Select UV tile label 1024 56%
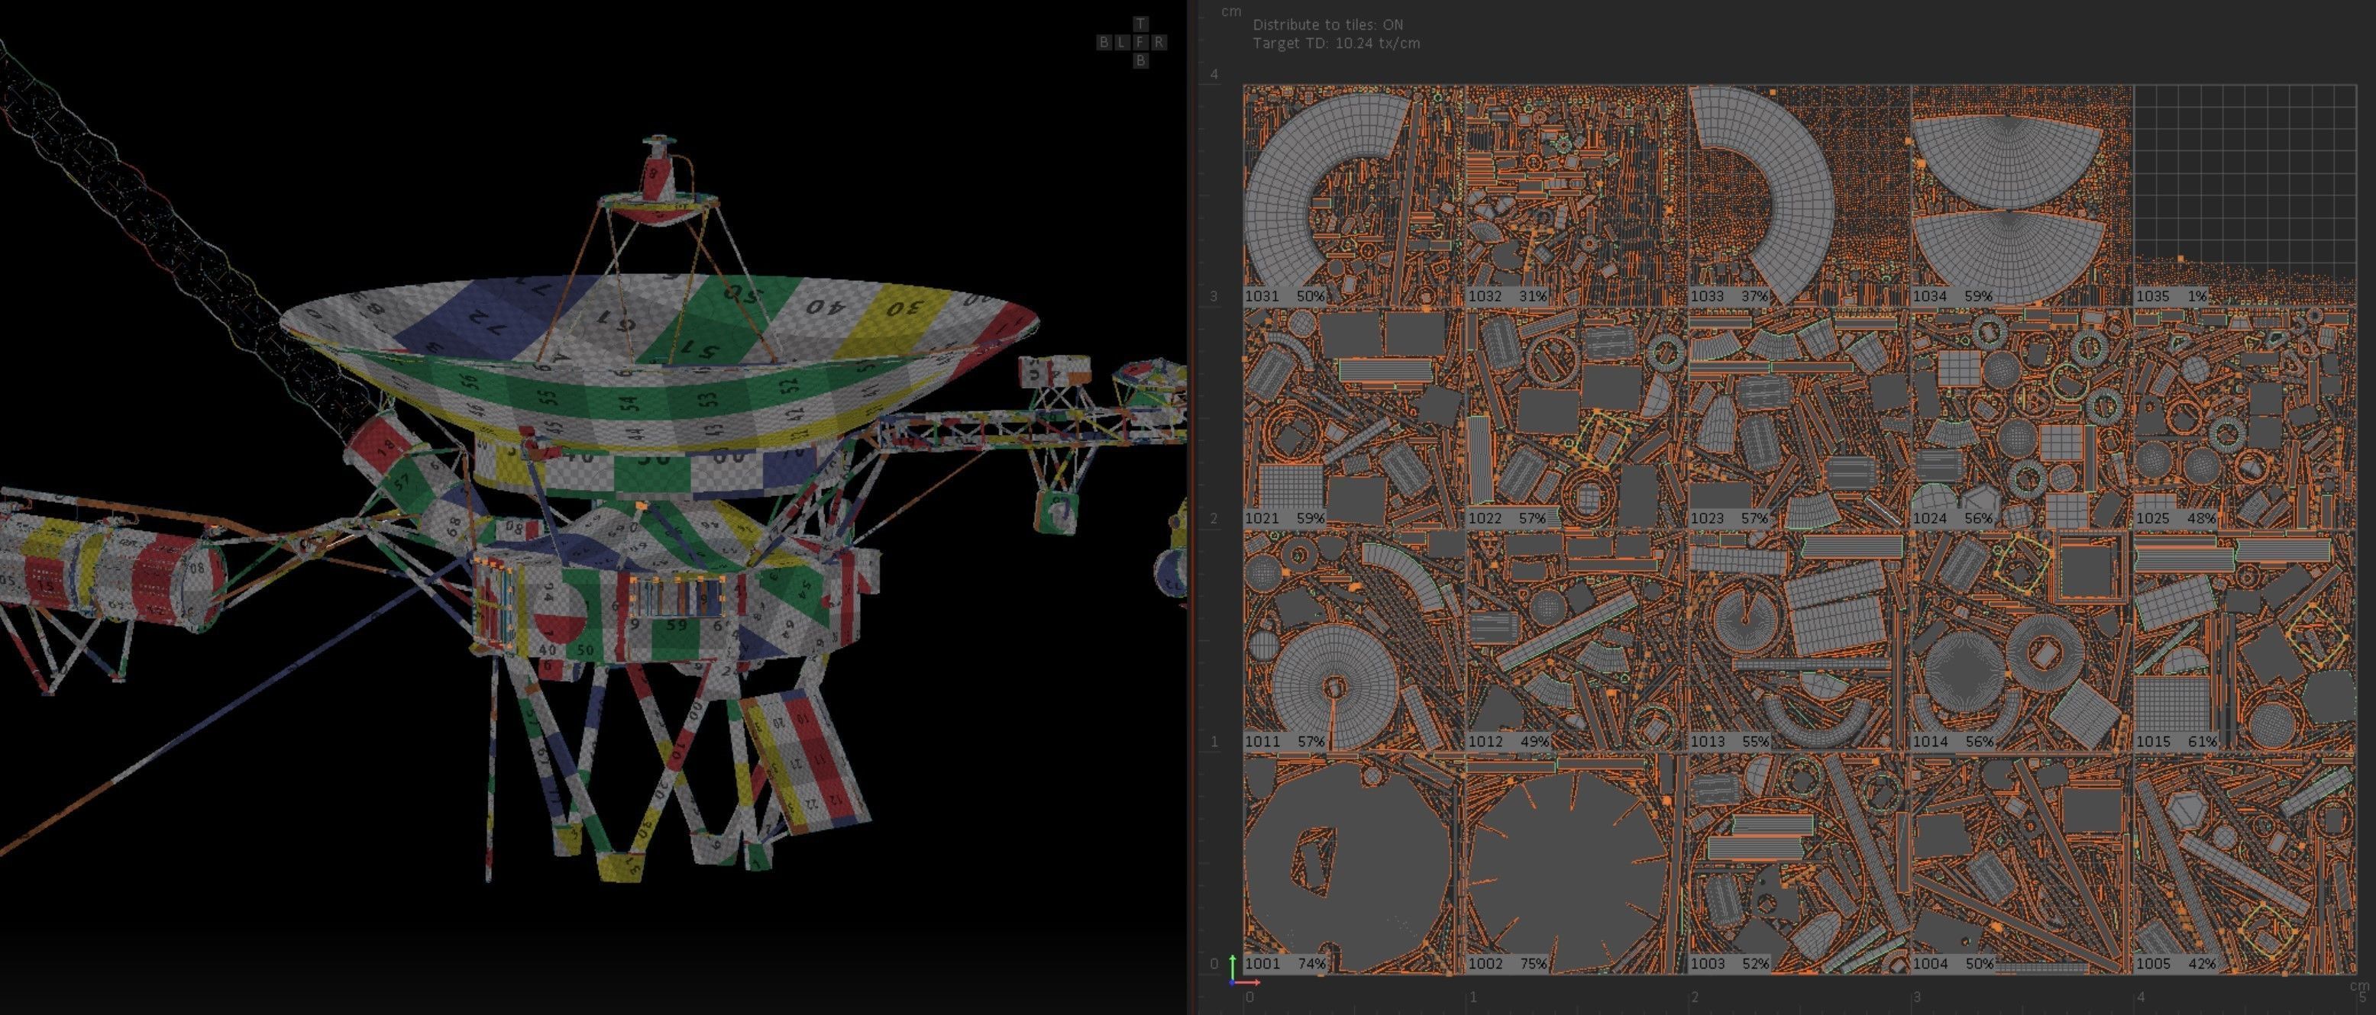The width and height of the screenshot is (2376, 1015). pos(1953,518)
